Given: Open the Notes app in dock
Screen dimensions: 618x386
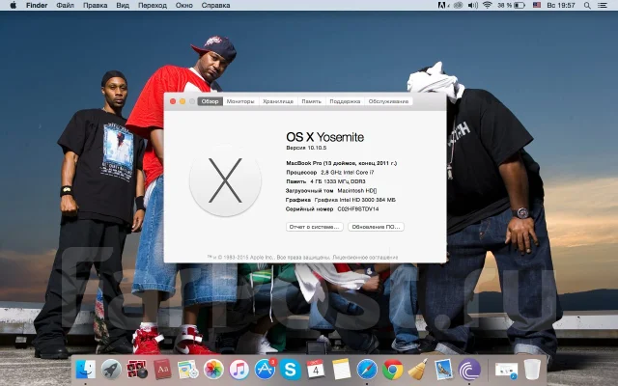Looking at the screenshot, I should click(x=341, y=370).
